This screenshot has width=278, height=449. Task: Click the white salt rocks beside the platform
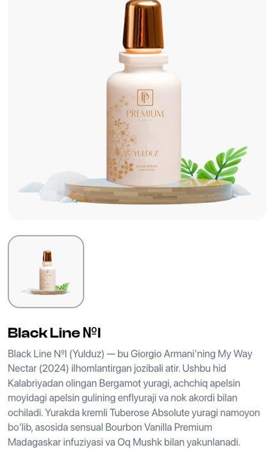coord(49,186)
